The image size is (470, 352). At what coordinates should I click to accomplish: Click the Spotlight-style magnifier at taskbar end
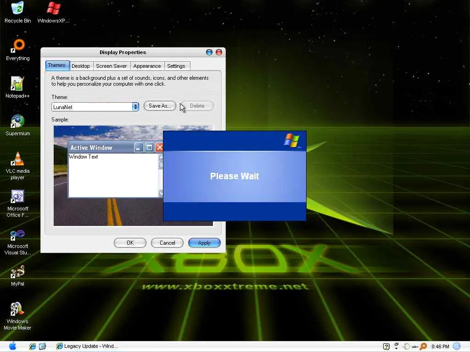(x=457, y=346)
